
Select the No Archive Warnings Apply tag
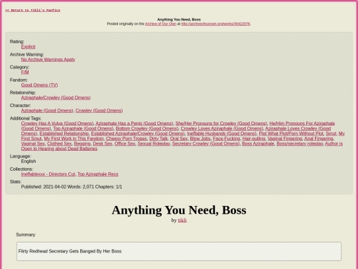(48, 60)
